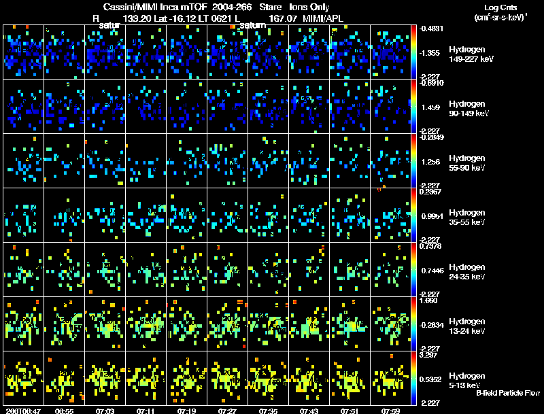
Task: Click the '1.256' colorbar value
Action: (431, 162)
